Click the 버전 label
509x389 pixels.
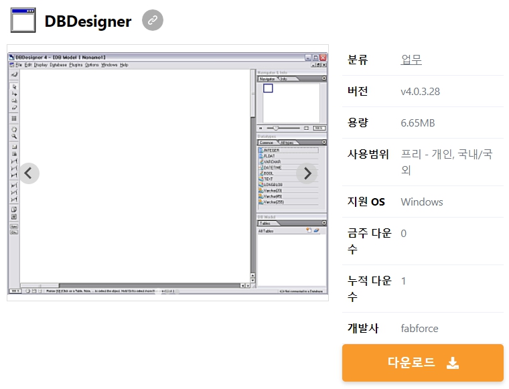click(x=358, y=91)
